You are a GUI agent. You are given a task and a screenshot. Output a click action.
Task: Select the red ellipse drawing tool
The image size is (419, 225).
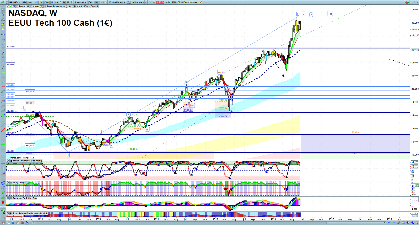pos(3,101)
